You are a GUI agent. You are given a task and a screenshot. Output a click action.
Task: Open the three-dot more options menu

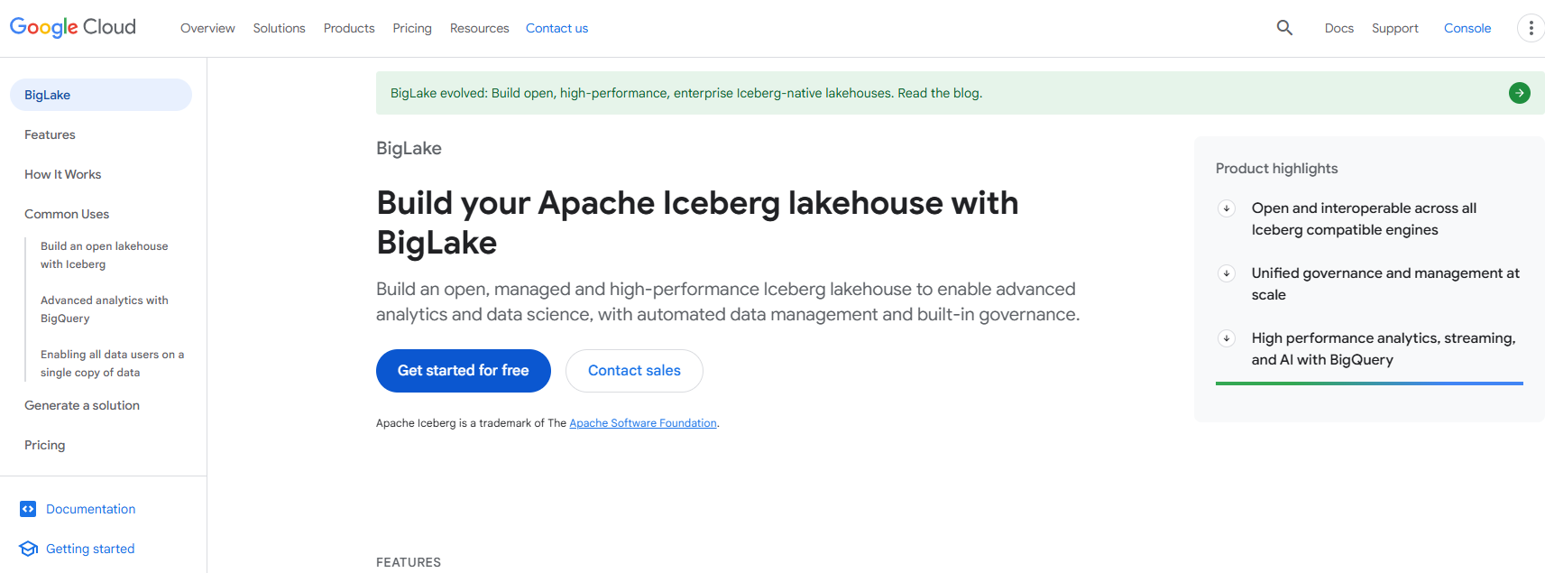(x=1531, y=28)
